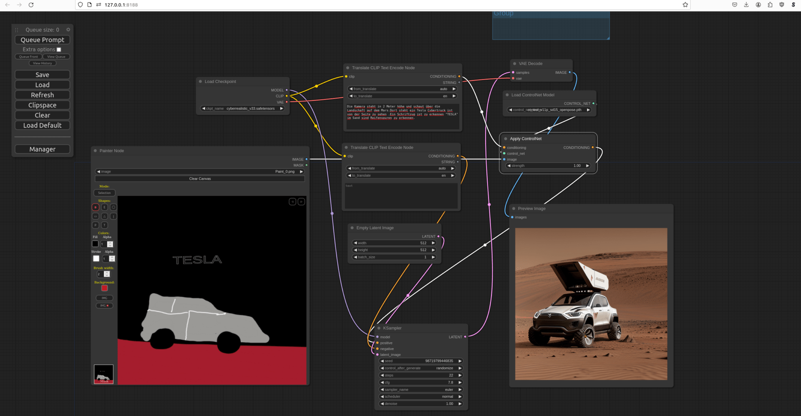This screenshot has width=801, height=416.
Task: Select the Text tool marked T
Action: 104,225
